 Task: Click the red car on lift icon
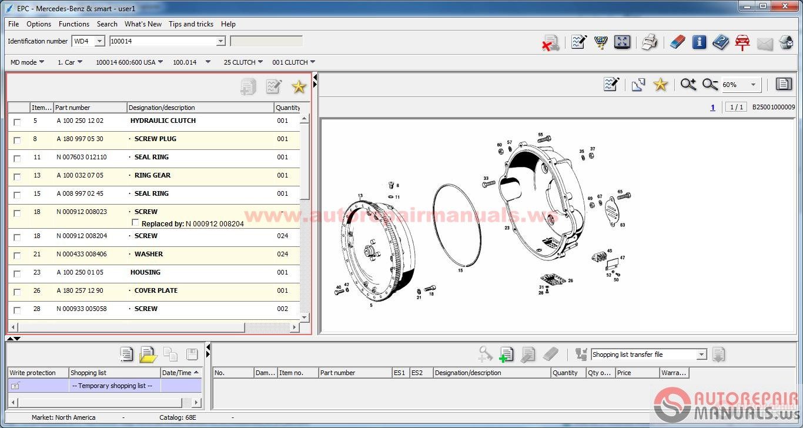coord(742,42)
